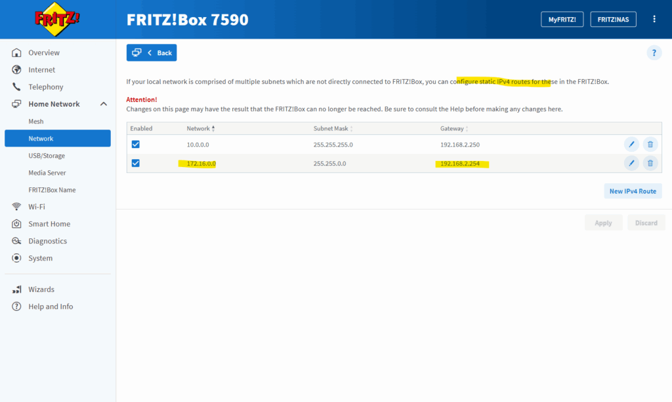Click the 192.168.2.254 gateway cell
This screenshot has height=402, width=672.
point(460,164)
